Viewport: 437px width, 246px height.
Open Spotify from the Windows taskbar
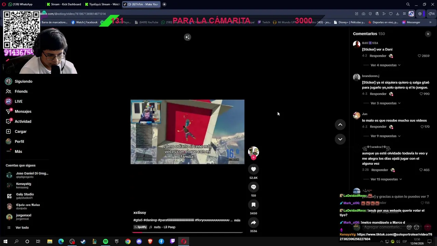click(x=105, y=242)
